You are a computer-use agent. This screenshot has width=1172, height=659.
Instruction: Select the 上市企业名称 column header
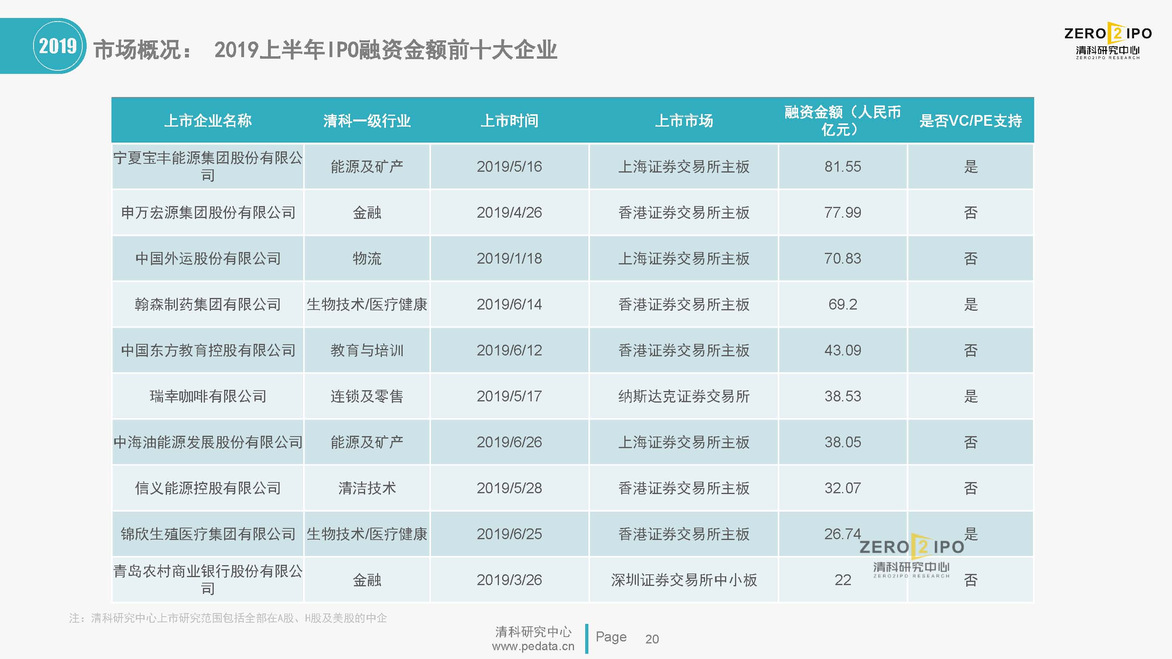point(208,121)
